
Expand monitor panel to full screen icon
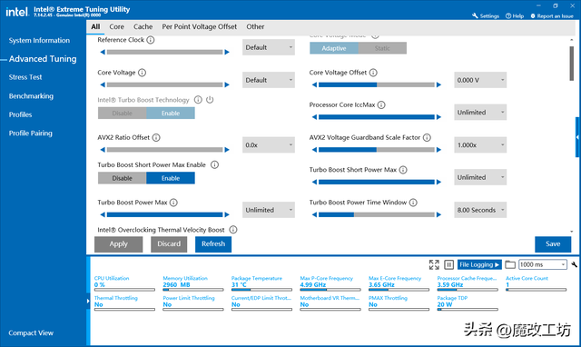coord(434,264)
